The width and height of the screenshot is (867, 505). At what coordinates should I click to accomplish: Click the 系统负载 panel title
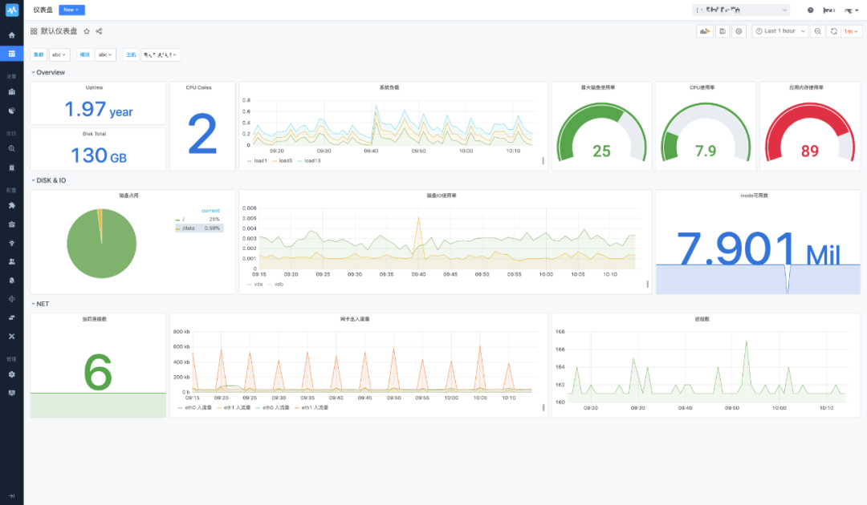(389, 87)
